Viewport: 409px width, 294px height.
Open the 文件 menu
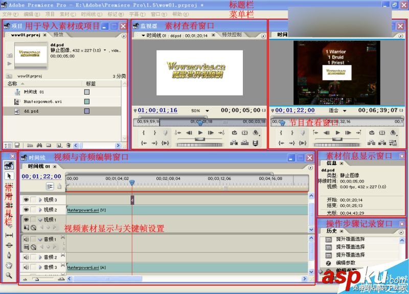tap(10, 14)
